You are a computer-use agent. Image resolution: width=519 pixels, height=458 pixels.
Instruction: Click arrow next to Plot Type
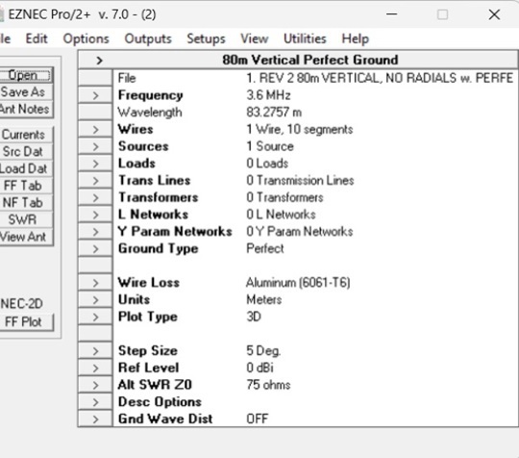click(95, 317)
